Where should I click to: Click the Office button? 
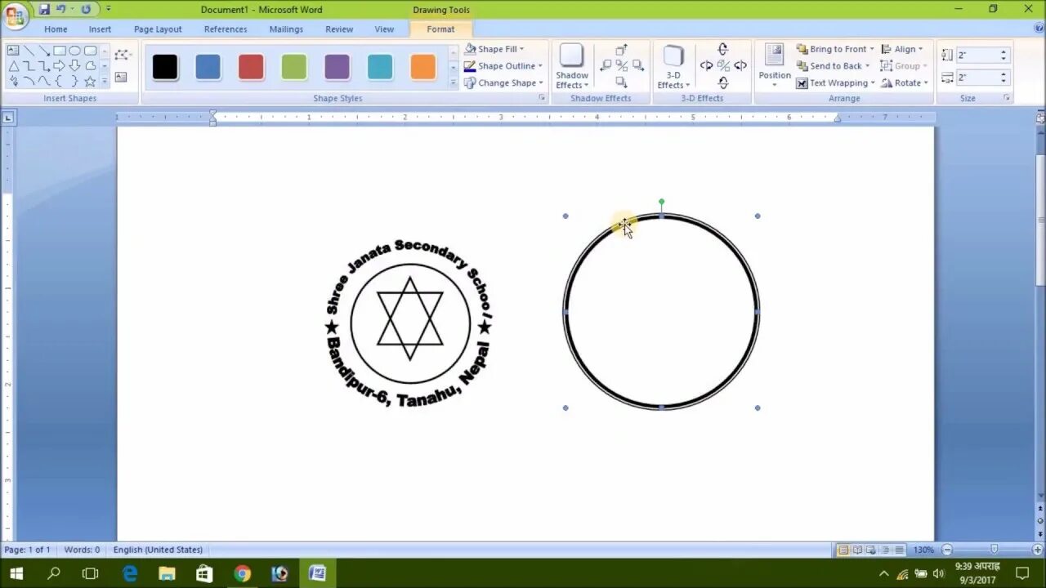click(14, 15)
